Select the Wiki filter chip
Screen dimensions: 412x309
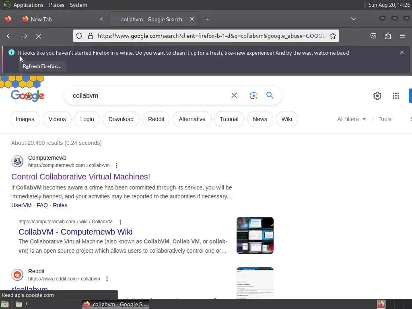(x=286, y=119)
